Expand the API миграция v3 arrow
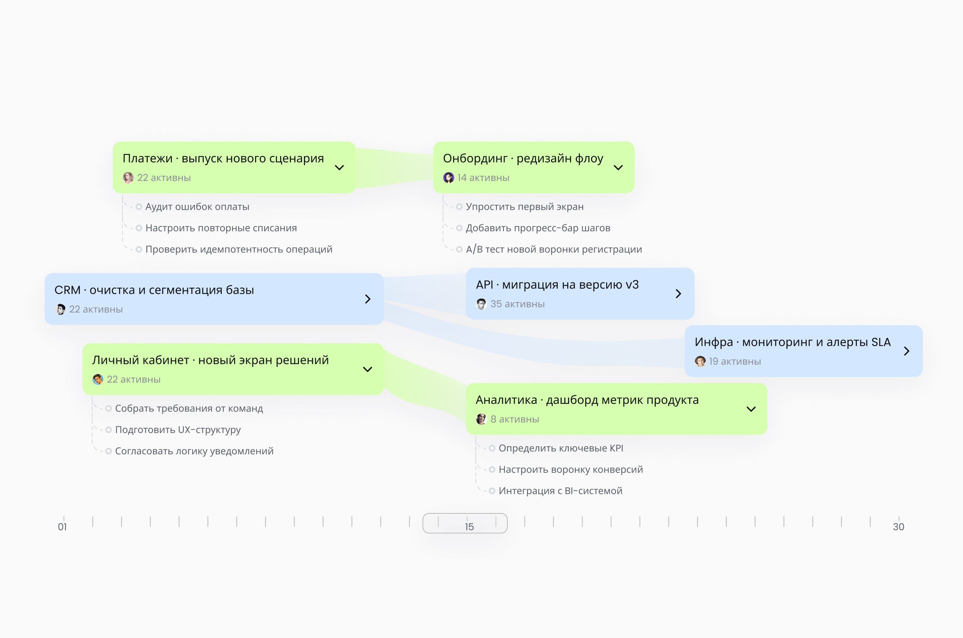Viewport: 963px width, 638px height. pyautogui.click(x=678, y=294)
